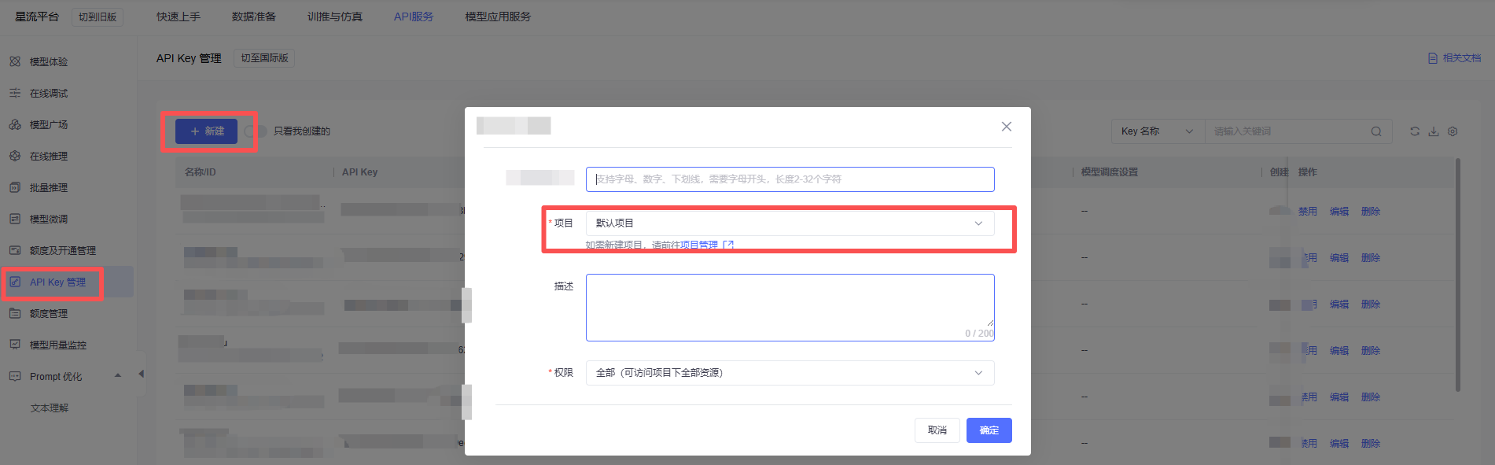Viewport: 1495px width, 465px height.
Task: Collapse the sidebar with the arrow handle
Action: point(141,374)
